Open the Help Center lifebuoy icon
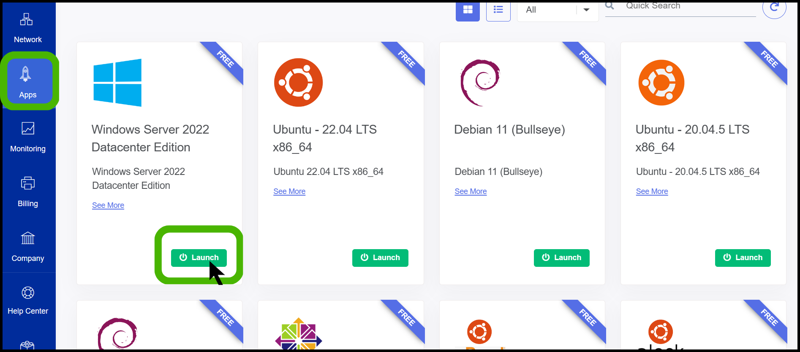Viewport: 800px width, 352px height. coord(28,293)
